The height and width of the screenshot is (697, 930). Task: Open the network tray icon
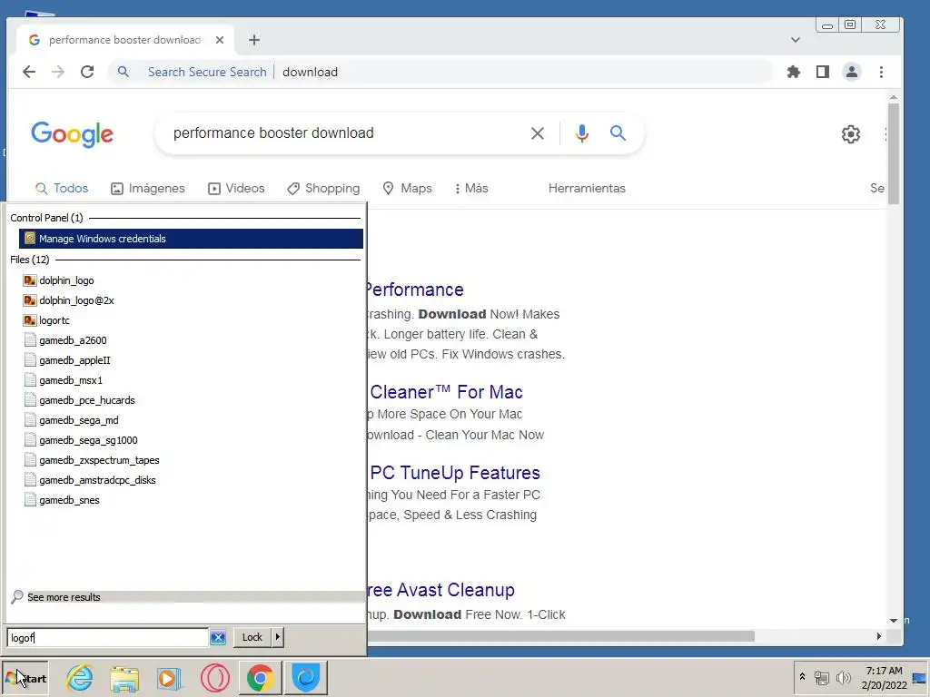point(821,677)
